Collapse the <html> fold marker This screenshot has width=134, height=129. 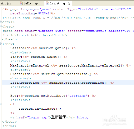tap(1, 22)
